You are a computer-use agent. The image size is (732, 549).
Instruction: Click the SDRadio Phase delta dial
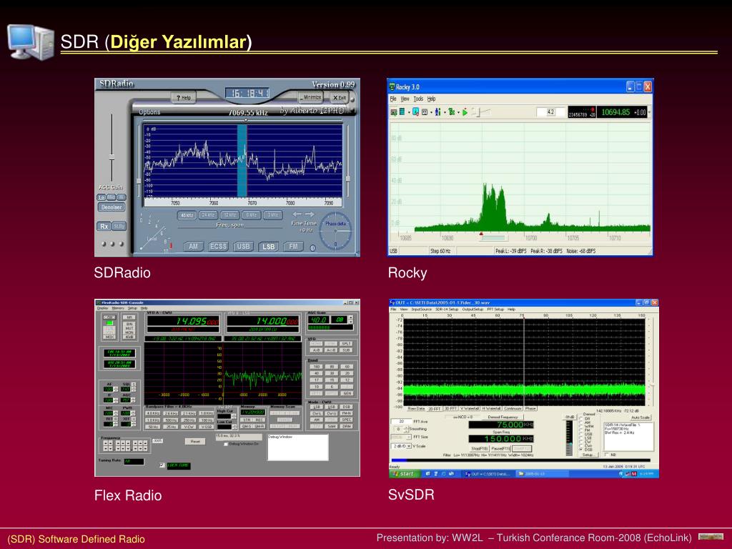[x=335, y=231]
